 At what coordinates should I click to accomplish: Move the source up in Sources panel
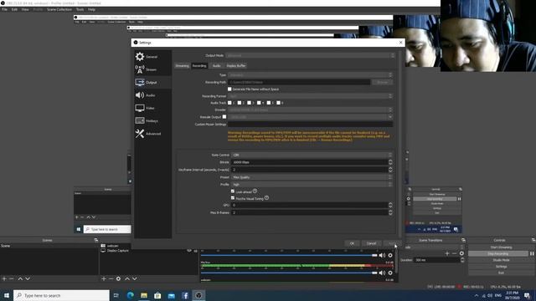point(127,278)
